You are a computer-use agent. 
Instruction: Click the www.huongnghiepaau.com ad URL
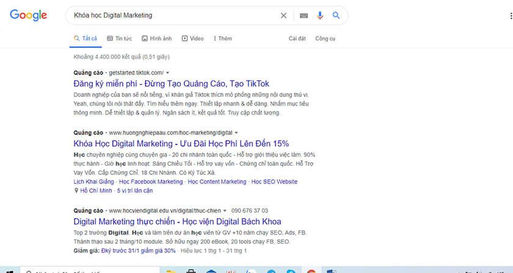pyautogui.click(x=170, y=133)
